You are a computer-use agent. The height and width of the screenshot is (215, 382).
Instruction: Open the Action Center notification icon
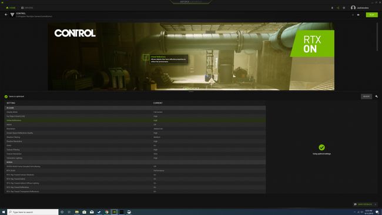tap(377, 212)
